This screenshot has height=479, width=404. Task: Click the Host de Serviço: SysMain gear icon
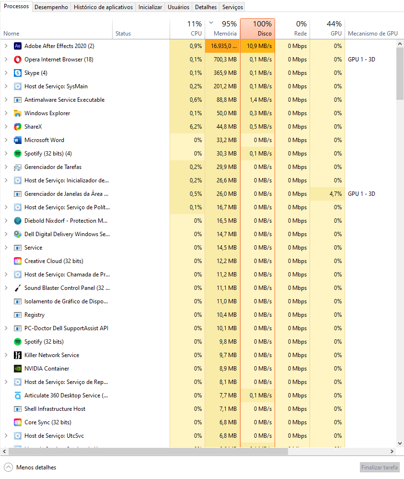18,86
